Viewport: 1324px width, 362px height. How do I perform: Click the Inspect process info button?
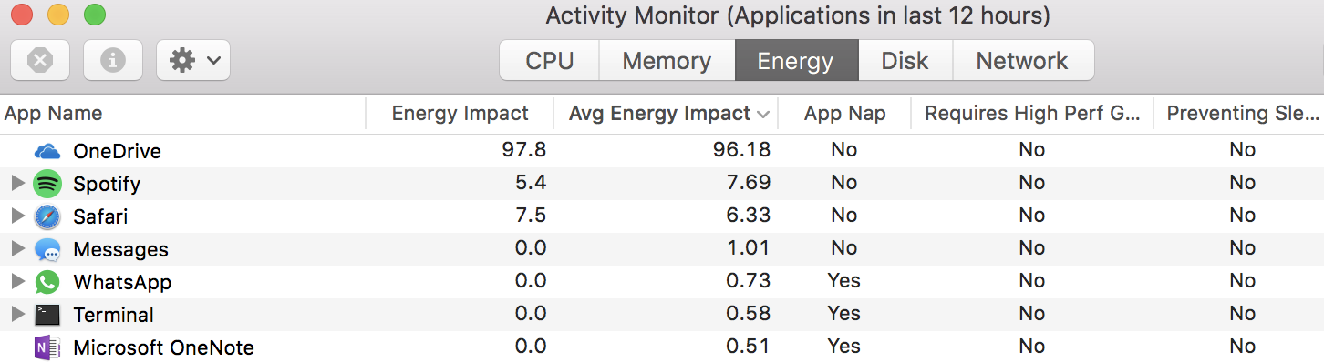(113, 60)
